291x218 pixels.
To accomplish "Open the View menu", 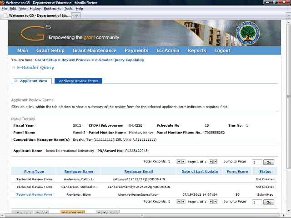I will coord(23,9).
